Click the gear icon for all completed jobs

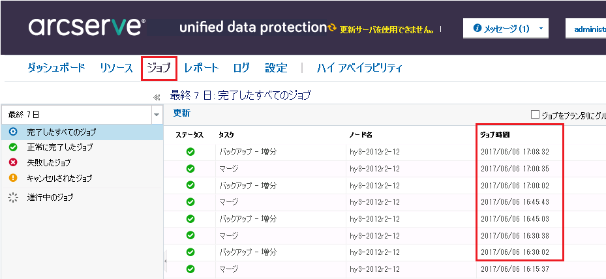(13, 132)
